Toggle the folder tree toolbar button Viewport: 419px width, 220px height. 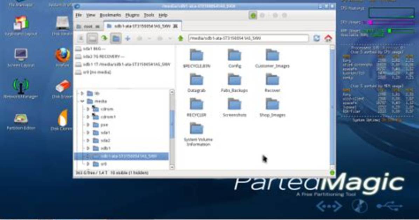click(116, 39)
